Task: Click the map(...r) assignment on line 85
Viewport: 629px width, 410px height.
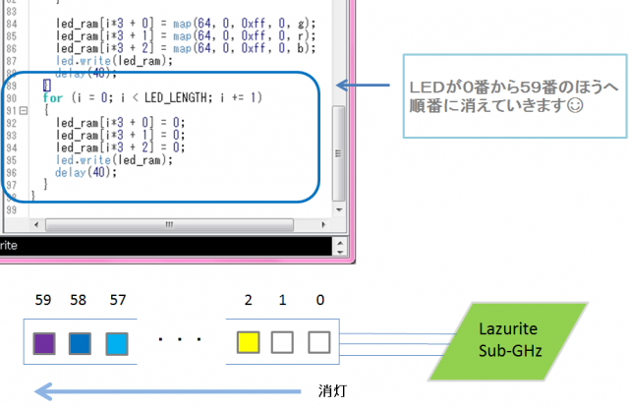Action: pyautogui.click(x=186, y=36)
